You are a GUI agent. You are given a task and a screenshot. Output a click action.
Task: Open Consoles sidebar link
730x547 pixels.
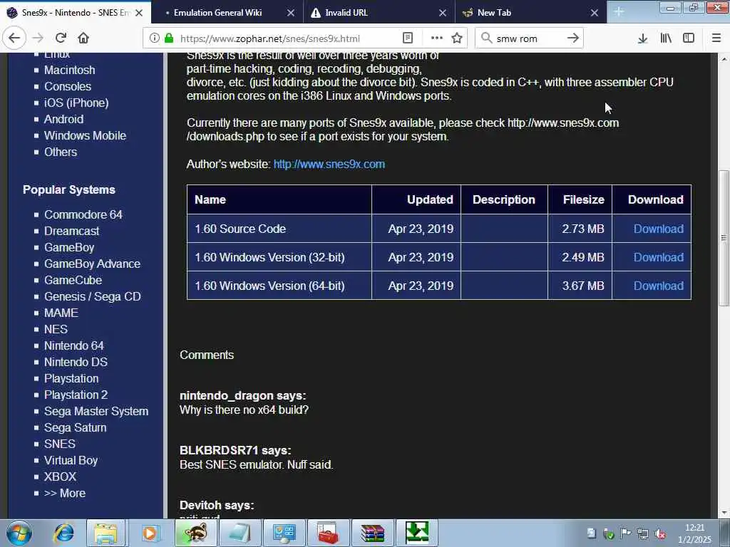pos(68,86)
